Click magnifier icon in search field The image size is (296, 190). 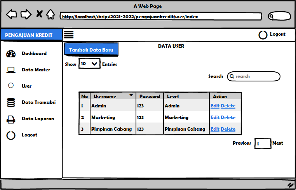point(232,76)
